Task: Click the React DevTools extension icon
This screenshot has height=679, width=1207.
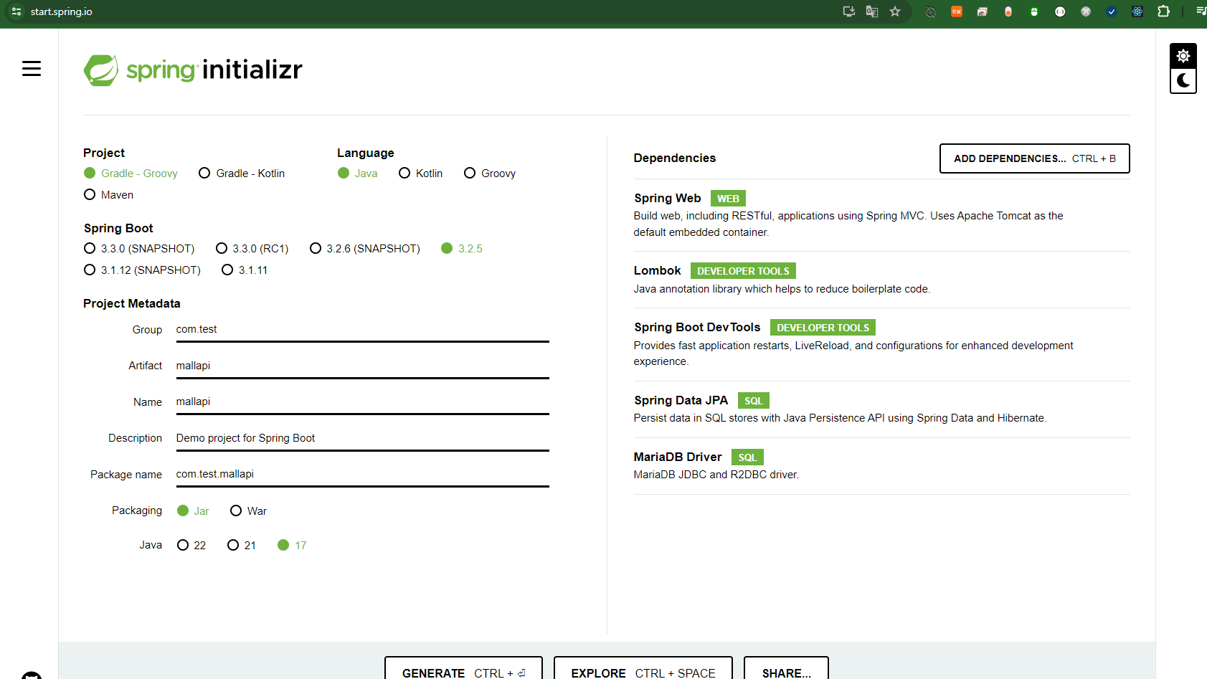Action: pyautogui.click(x=1137, y=11)
